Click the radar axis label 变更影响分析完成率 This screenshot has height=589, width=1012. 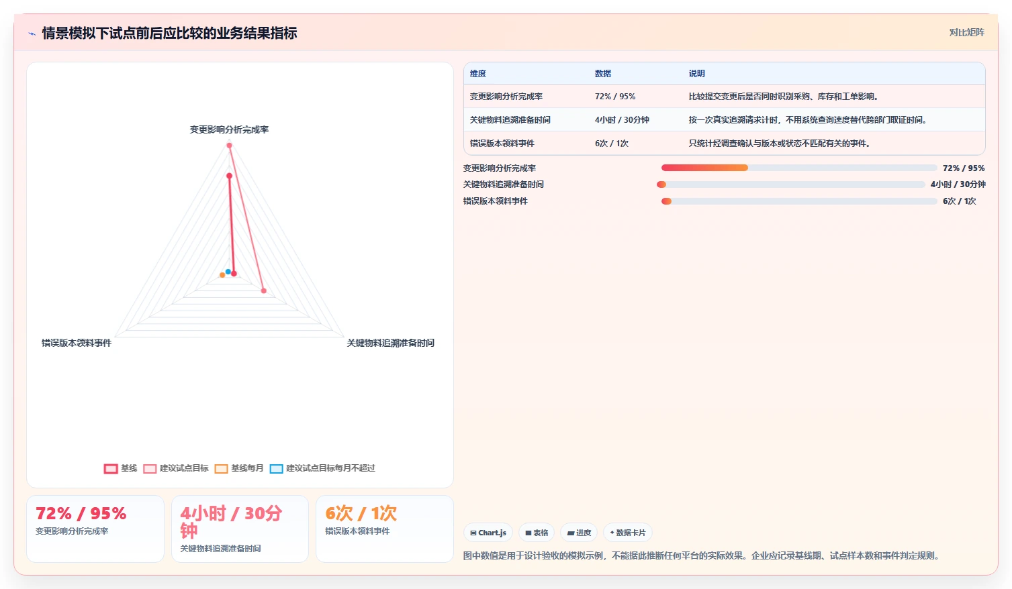pos(229,129)
